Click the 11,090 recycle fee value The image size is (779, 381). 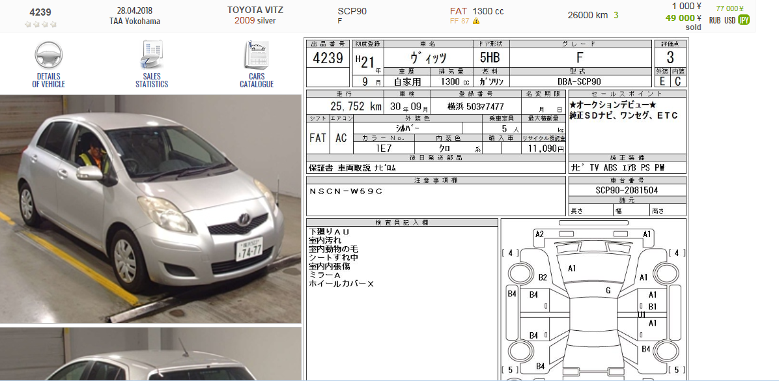click(543, 148)
